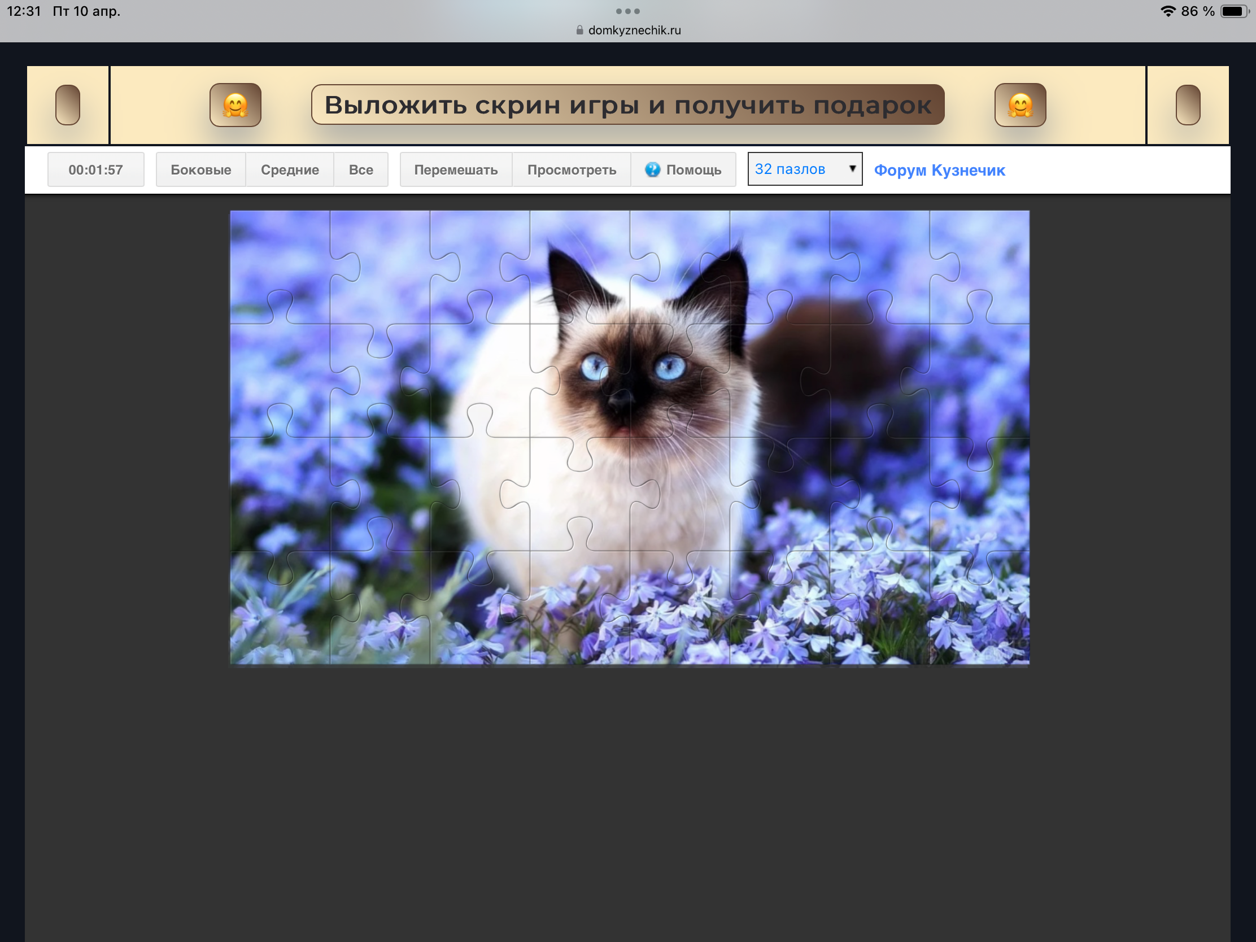Click the right hugging emoji button
1256x942 pixels.
click(x=1020, y=105)
